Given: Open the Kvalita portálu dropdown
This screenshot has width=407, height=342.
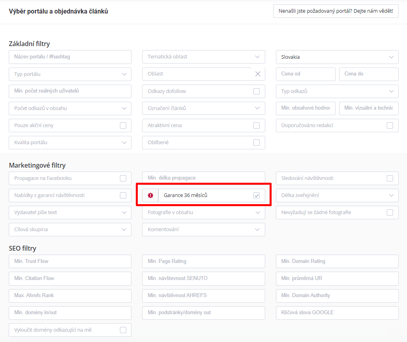Looking at the screenshot, I should click(x=70, y=143).
